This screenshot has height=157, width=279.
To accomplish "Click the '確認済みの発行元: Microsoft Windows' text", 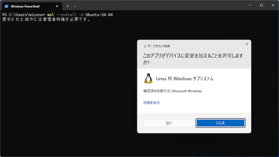I will click(173, 91).
